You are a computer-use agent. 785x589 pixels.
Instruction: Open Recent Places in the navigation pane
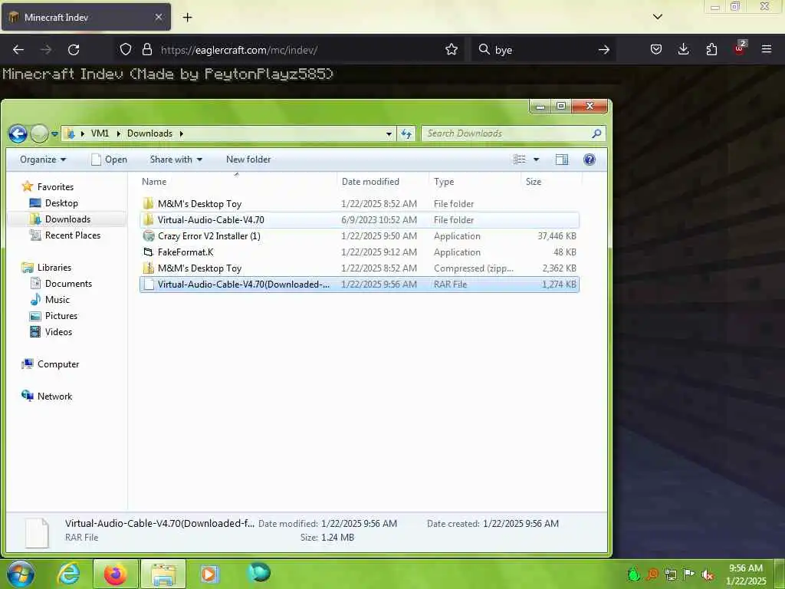click(x=65, y=235)
